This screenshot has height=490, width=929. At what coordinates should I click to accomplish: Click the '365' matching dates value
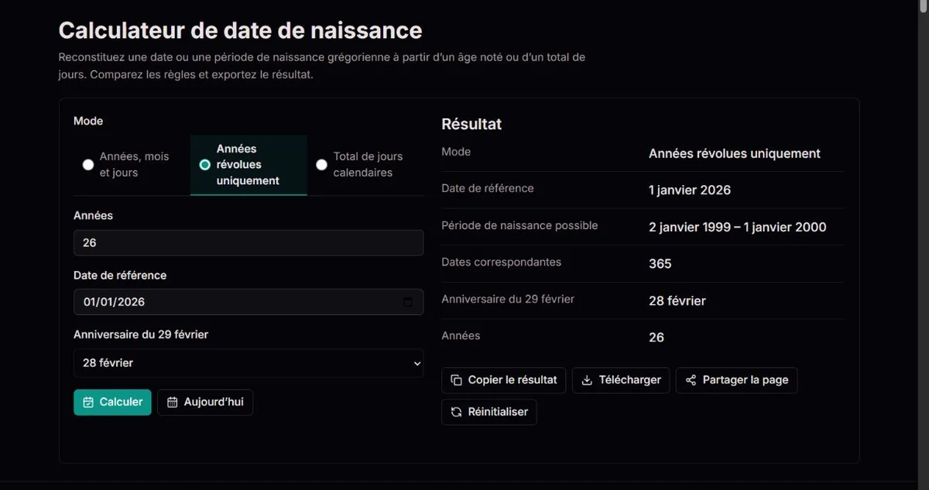(660, 264)
